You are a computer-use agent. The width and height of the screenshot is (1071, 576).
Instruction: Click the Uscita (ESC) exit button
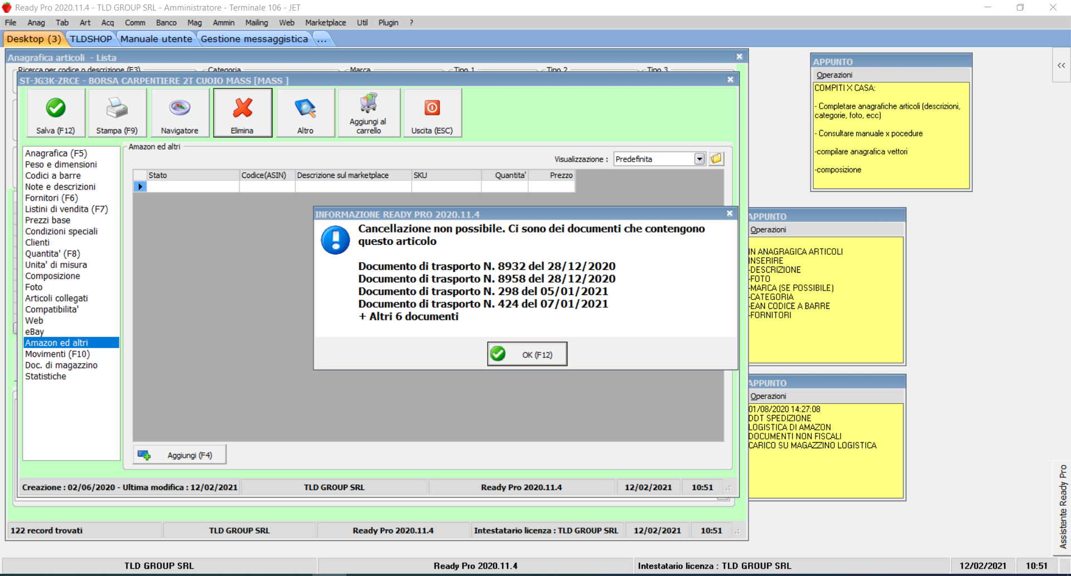[432, 113]
